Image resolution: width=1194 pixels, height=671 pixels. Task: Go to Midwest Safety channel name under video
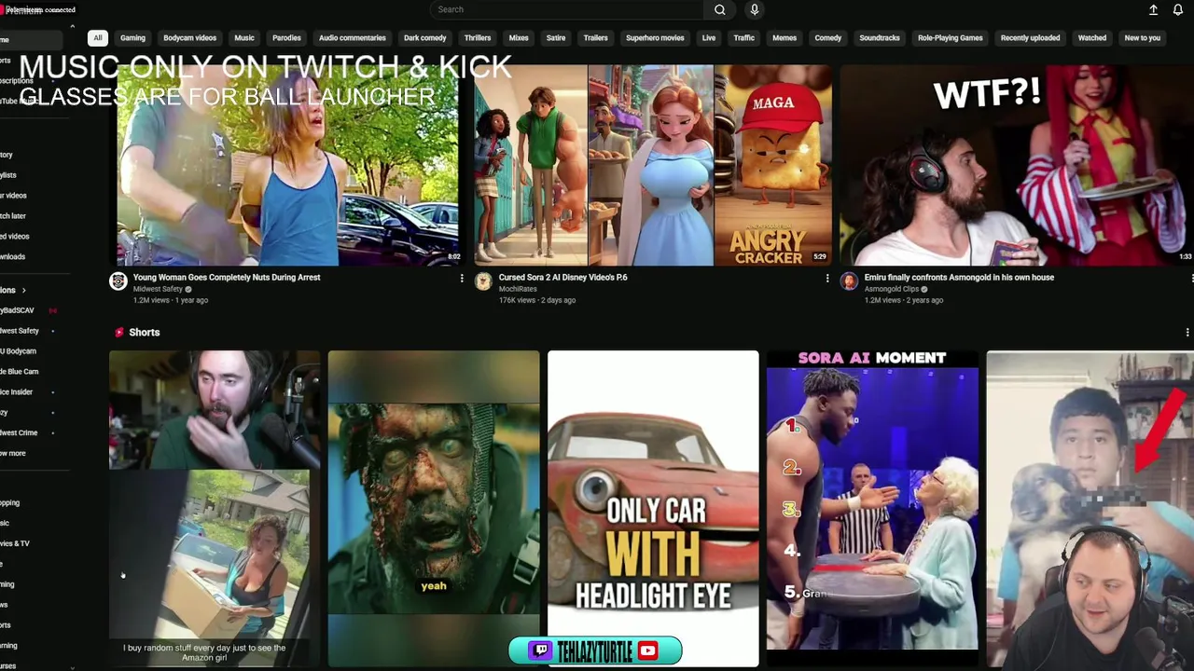158,289
